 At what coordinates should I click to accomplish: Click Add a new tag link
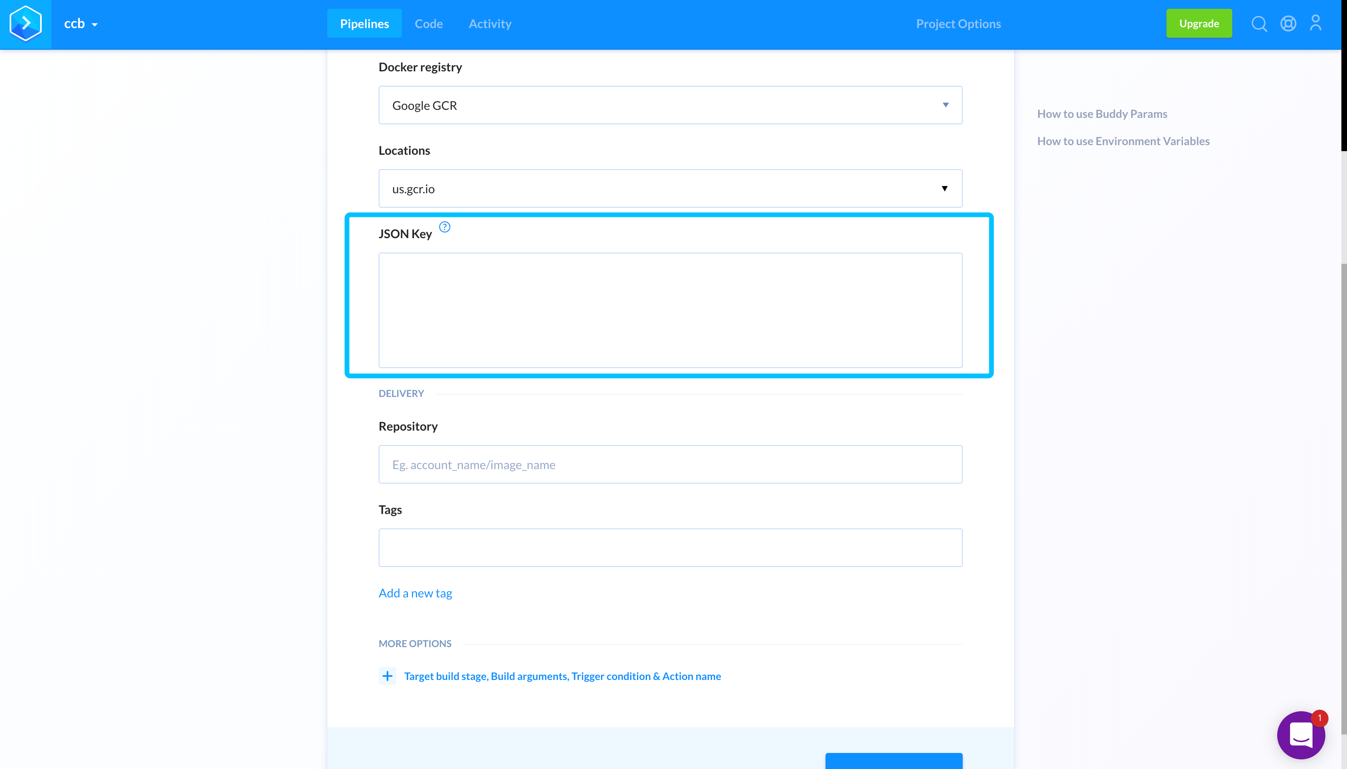[415, 593]
